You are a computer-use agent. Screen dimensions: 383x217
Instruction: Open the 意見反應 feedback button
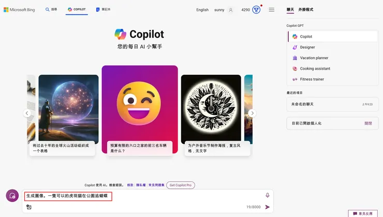tap(363, 213)
